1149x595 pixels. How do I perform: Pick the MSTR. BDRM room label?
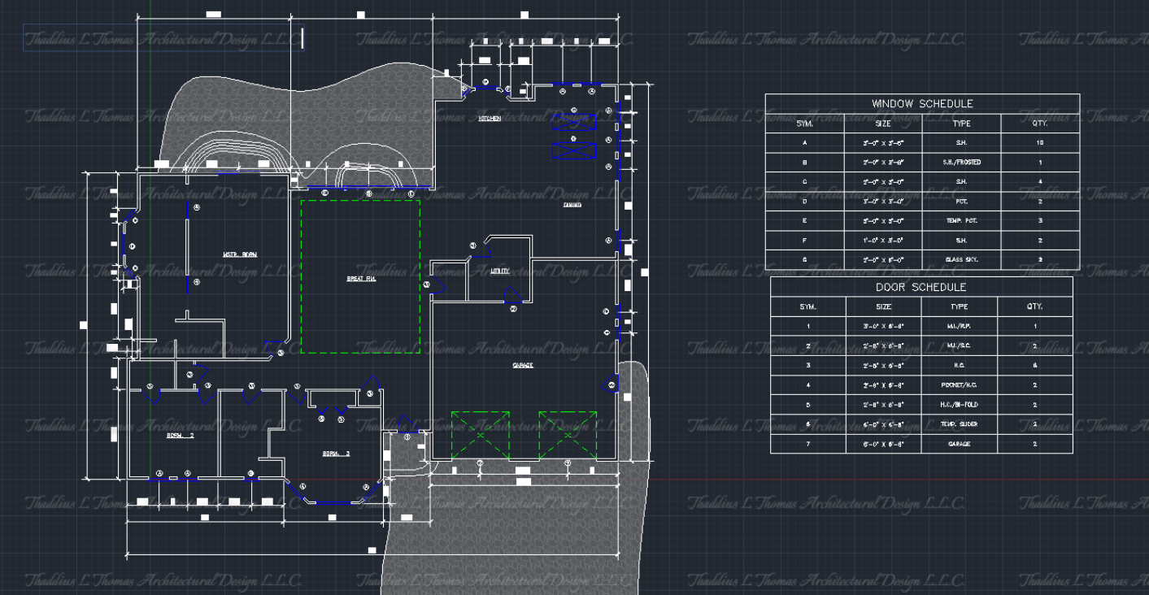pos(240,254)
